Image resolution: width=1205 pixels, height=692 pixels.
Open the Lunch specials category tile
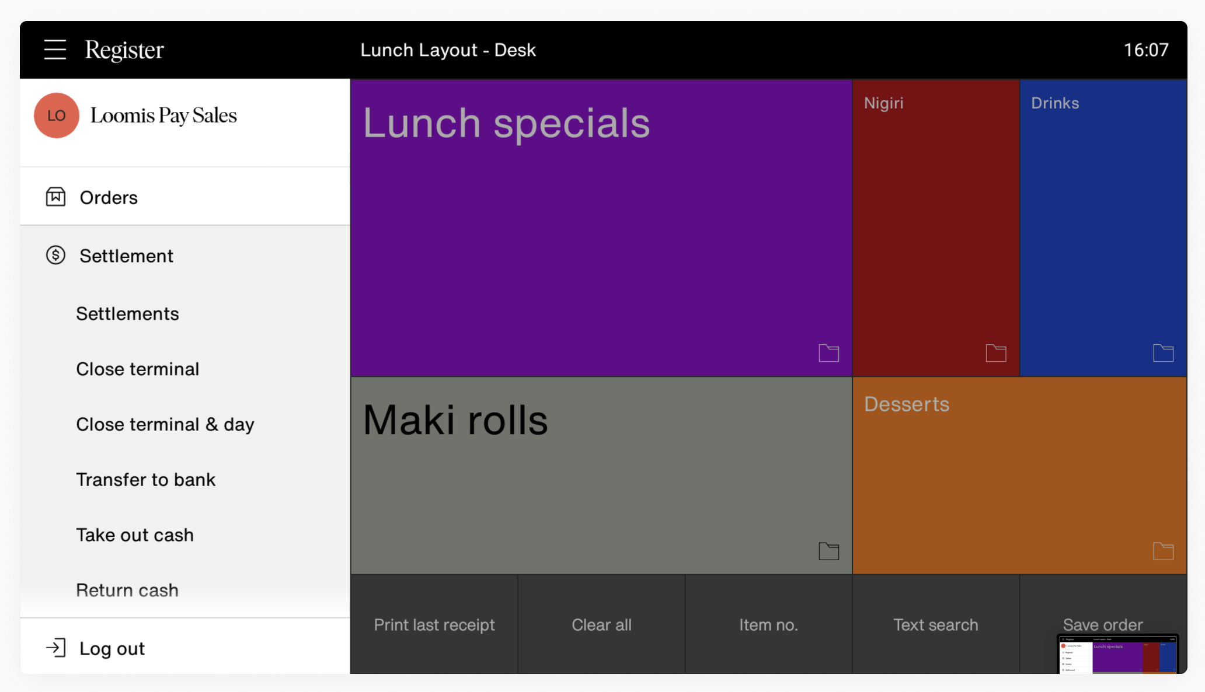601,228
